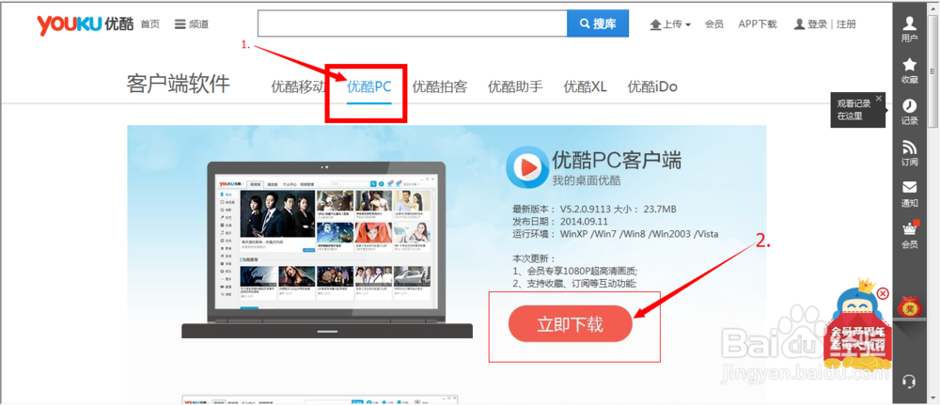Switch to the 优酷XL tab
Viewport: 940px width, 405px height.
[x=585, y=86]
